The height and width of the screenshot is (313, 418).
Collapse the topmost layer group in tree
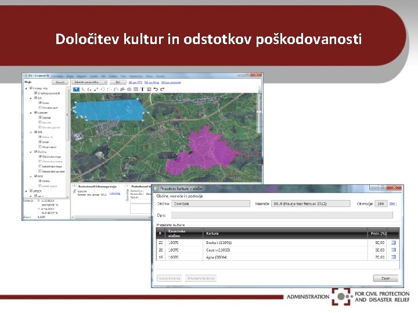(26, 88)
